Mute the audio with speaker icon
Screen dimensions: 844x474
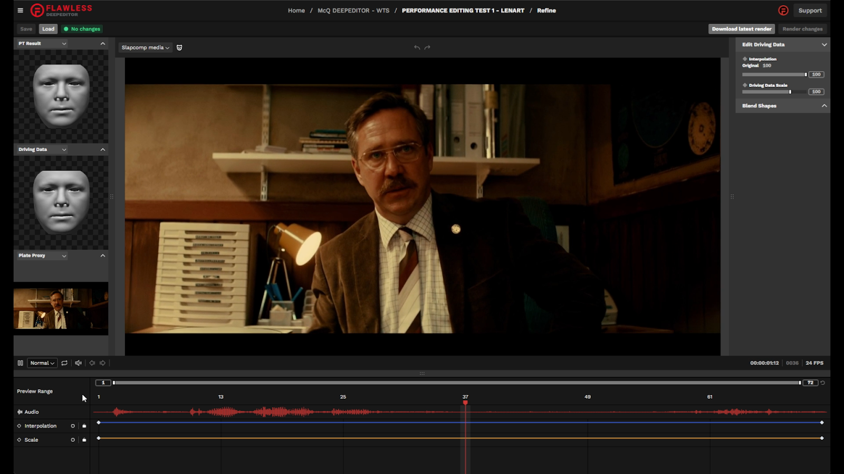(x=78, y=363)
